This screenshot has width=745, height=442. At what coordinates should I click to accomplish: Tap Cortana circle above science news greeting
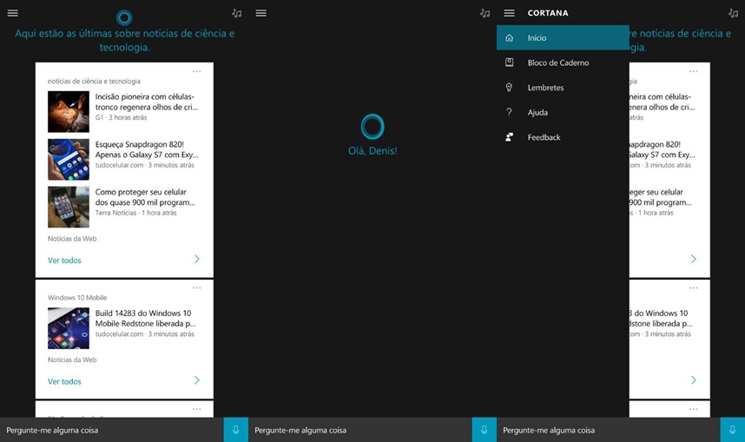[x=124, y=18]
